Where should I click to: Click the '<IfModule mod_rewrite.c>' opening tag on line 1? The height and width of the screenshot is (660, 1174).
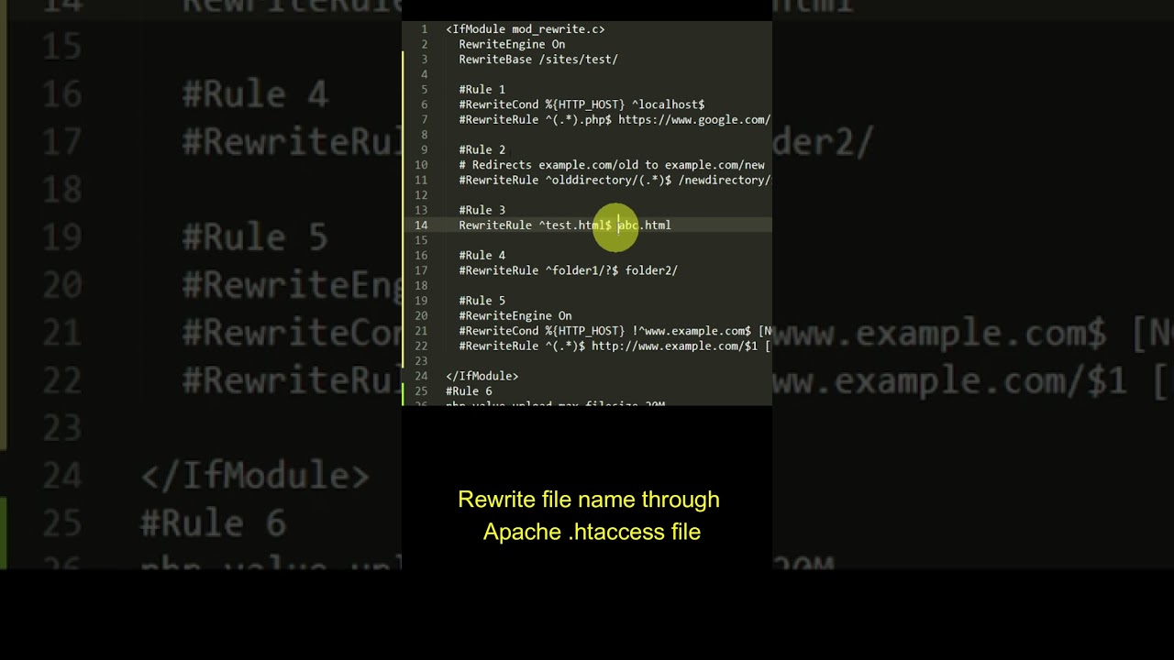click(525, 29)
